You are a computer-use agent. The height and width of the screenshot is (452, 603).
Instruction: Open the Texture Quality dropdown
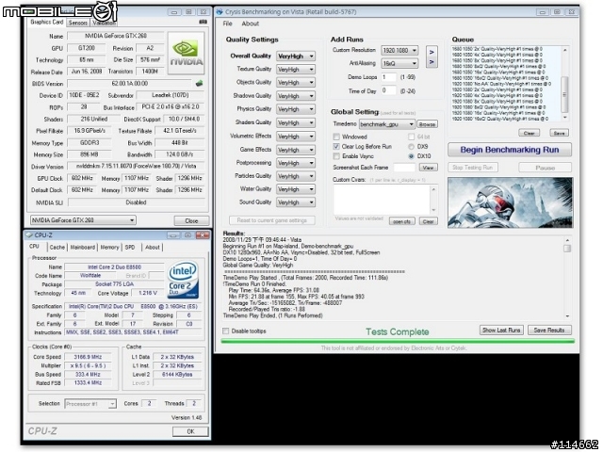pyautogui.click(x=296, y=70)
